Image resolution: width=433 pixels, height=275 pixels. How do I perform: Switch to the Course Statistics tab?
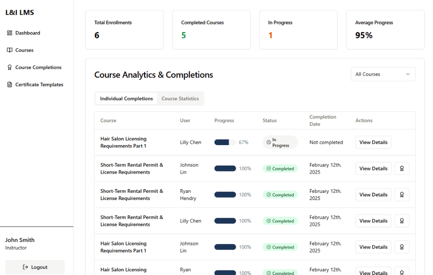coord(180,98)
